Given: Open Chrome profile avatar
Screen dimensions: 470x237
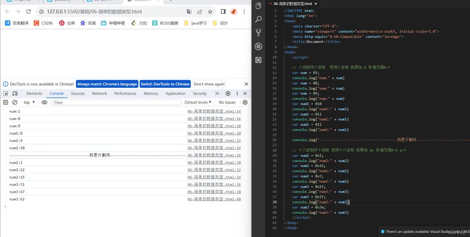Looking at the screenshot, I should 234,12.
